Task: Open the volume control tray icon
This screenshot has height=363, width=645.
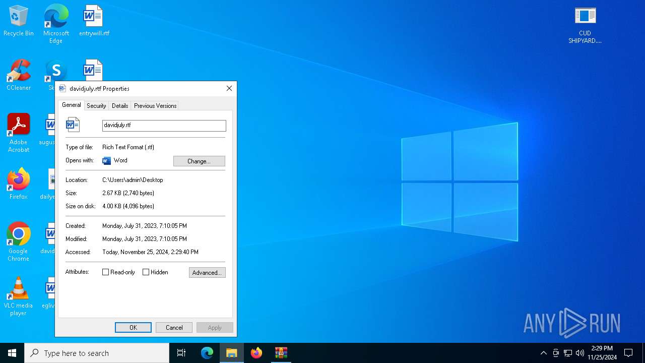Action: pyautogui.click(x=580, y=353)
